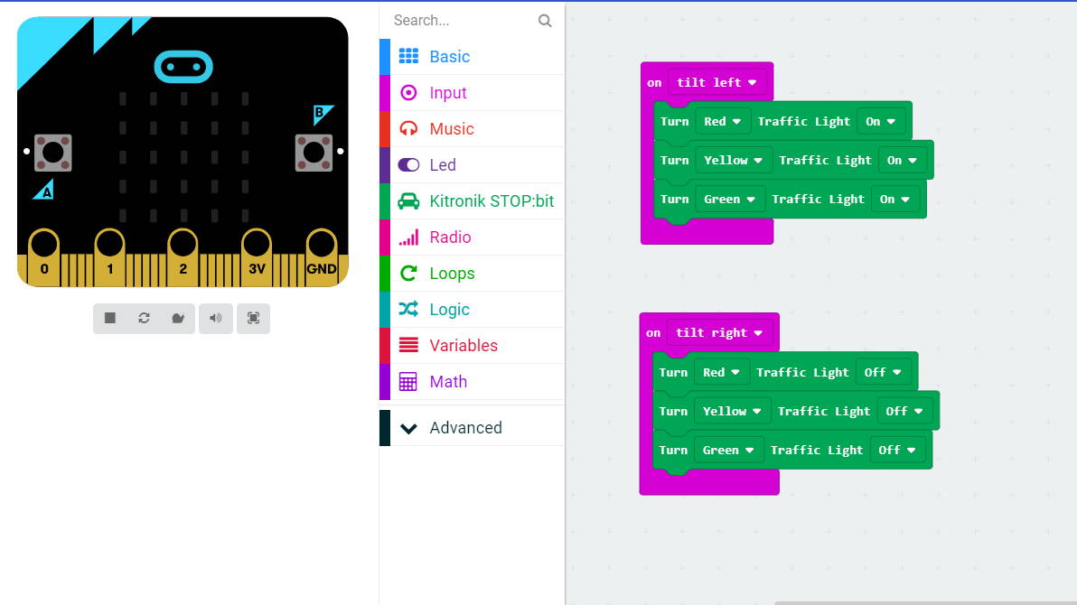1077x605 pixels.
Task: Change Green color dropdown in tilt left block
Action: click(729, 200)
